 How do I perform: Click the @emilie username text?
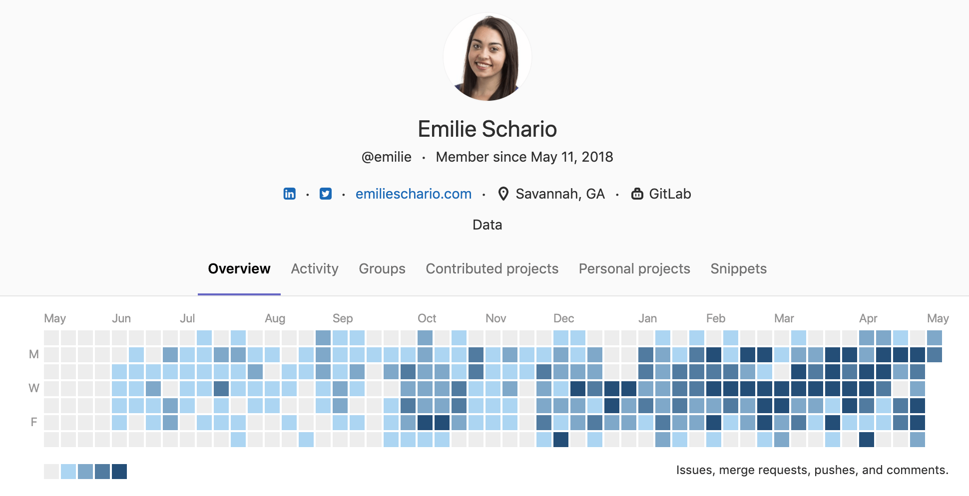pyautogui.click(x=386, y=157)
